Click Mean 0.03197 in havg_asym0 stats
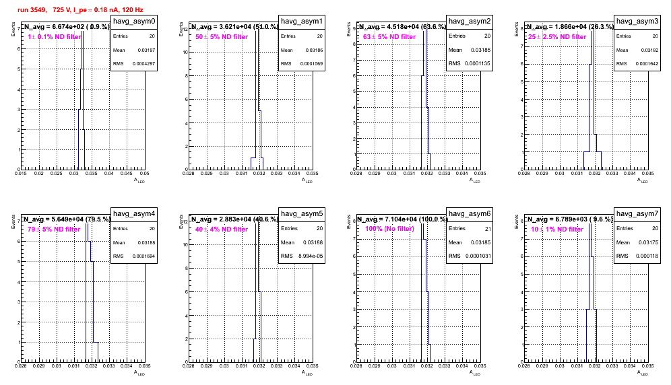 click(134, 50)
